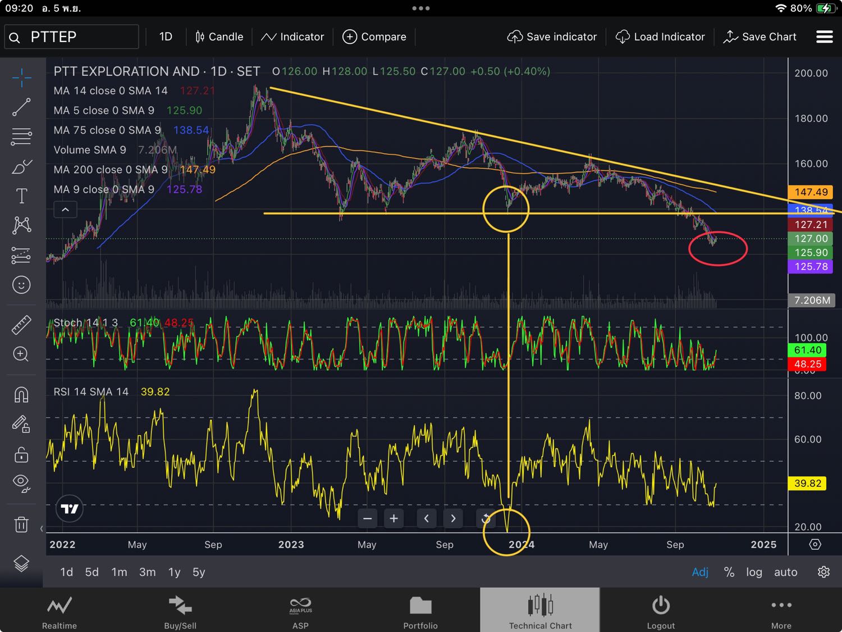Select the ruler measure tool
This screenshot has width=842, height=632.
click(21, 325)
